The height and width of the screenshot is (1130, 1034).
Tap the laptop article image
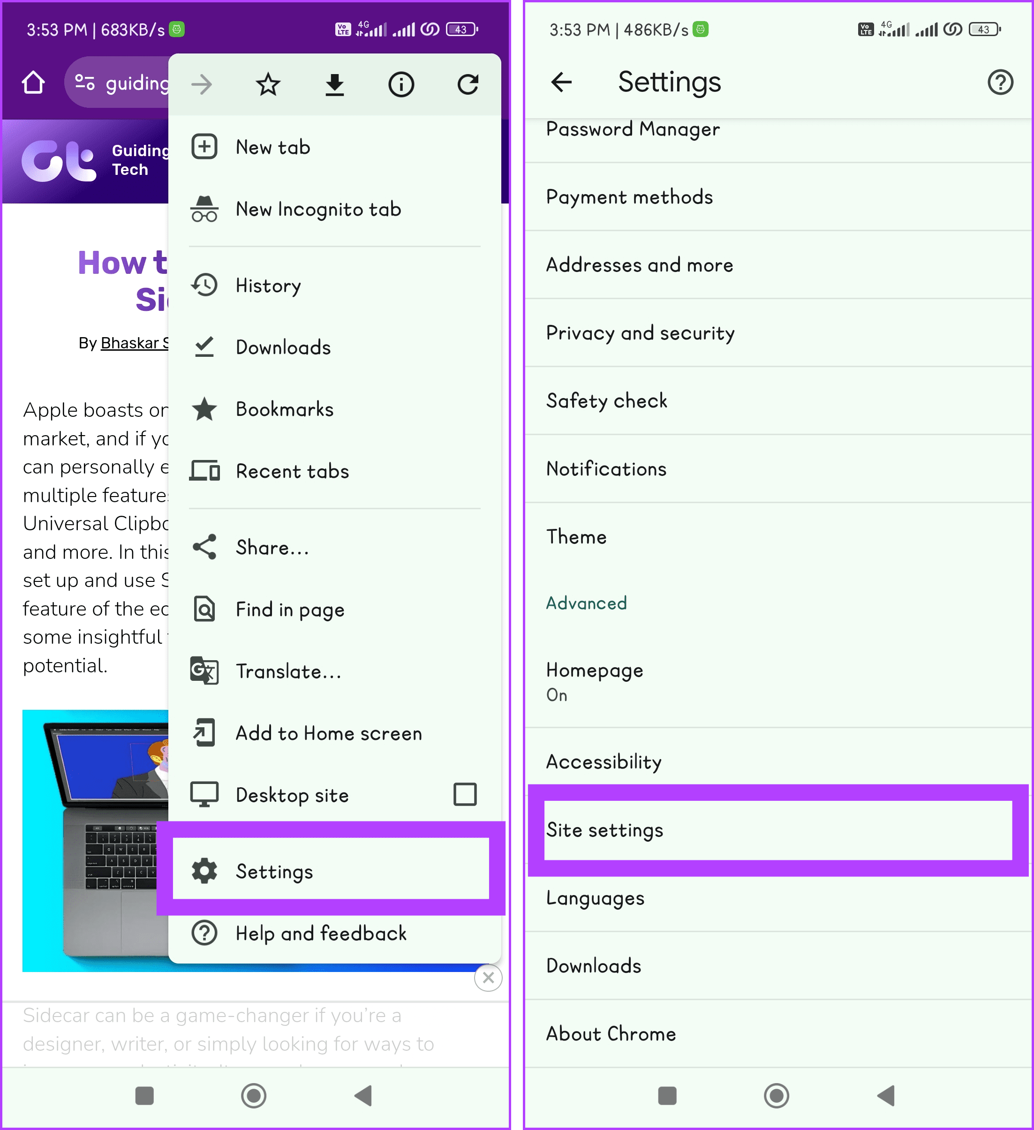(95, 841)
